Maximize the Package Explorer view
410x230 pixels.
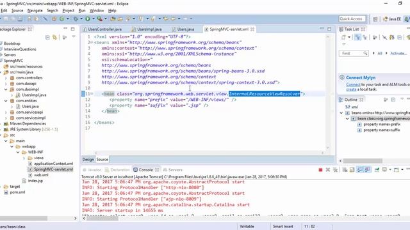72,29
